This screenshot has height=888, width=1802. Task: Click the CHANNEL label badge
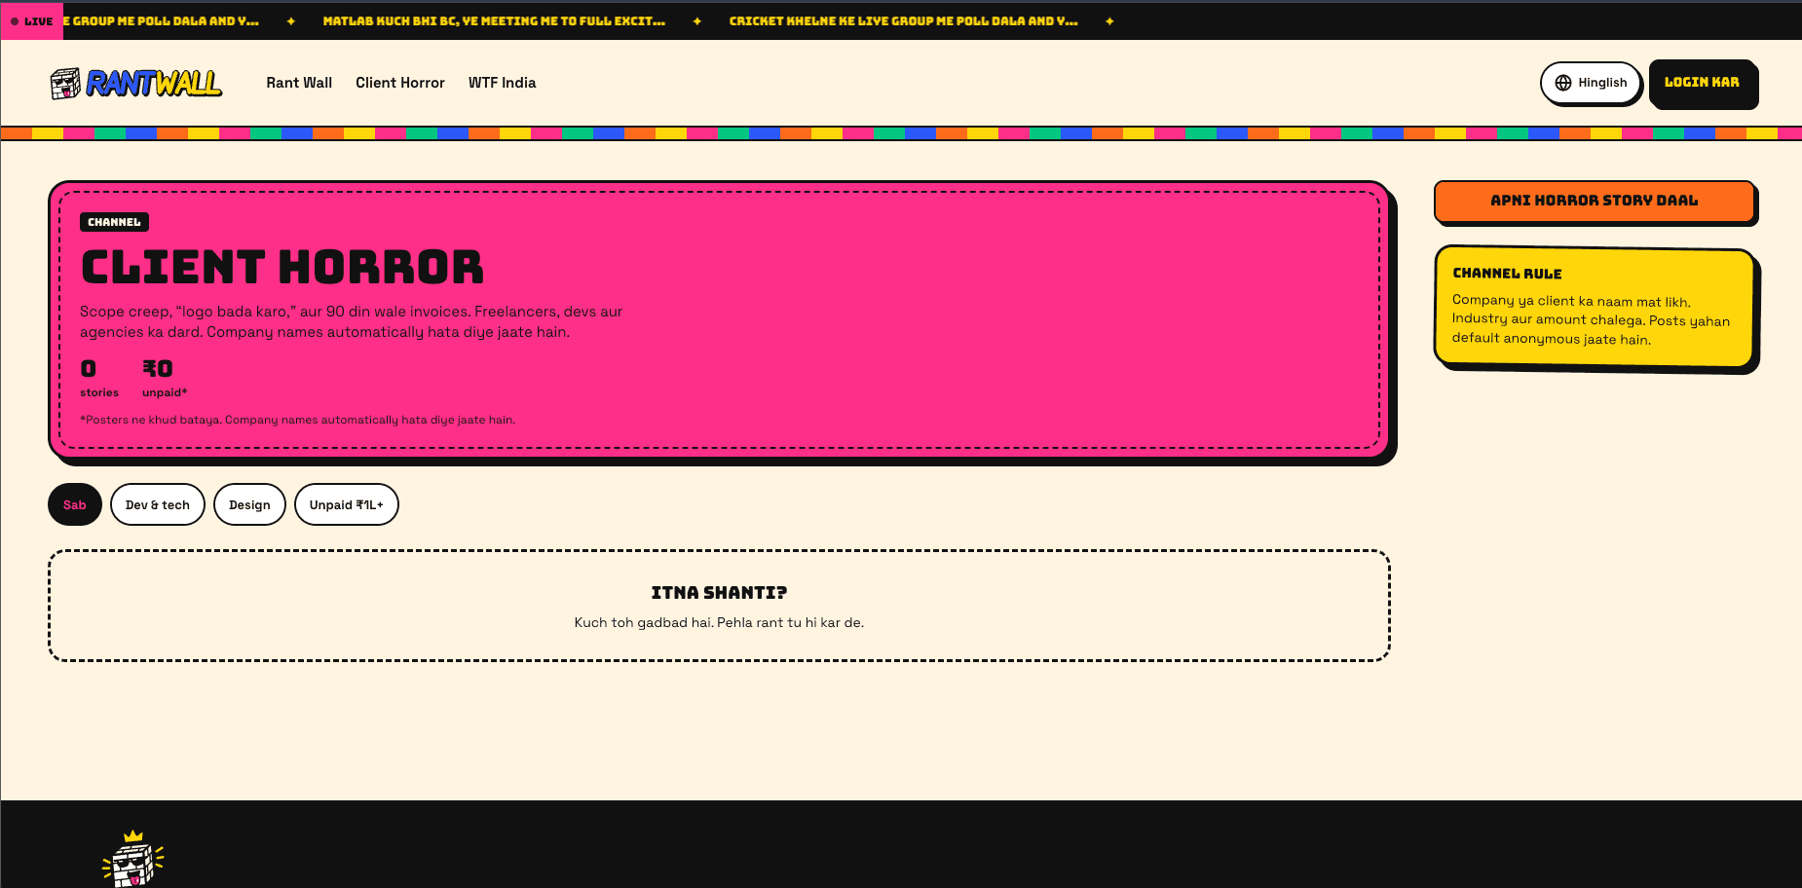114,222
